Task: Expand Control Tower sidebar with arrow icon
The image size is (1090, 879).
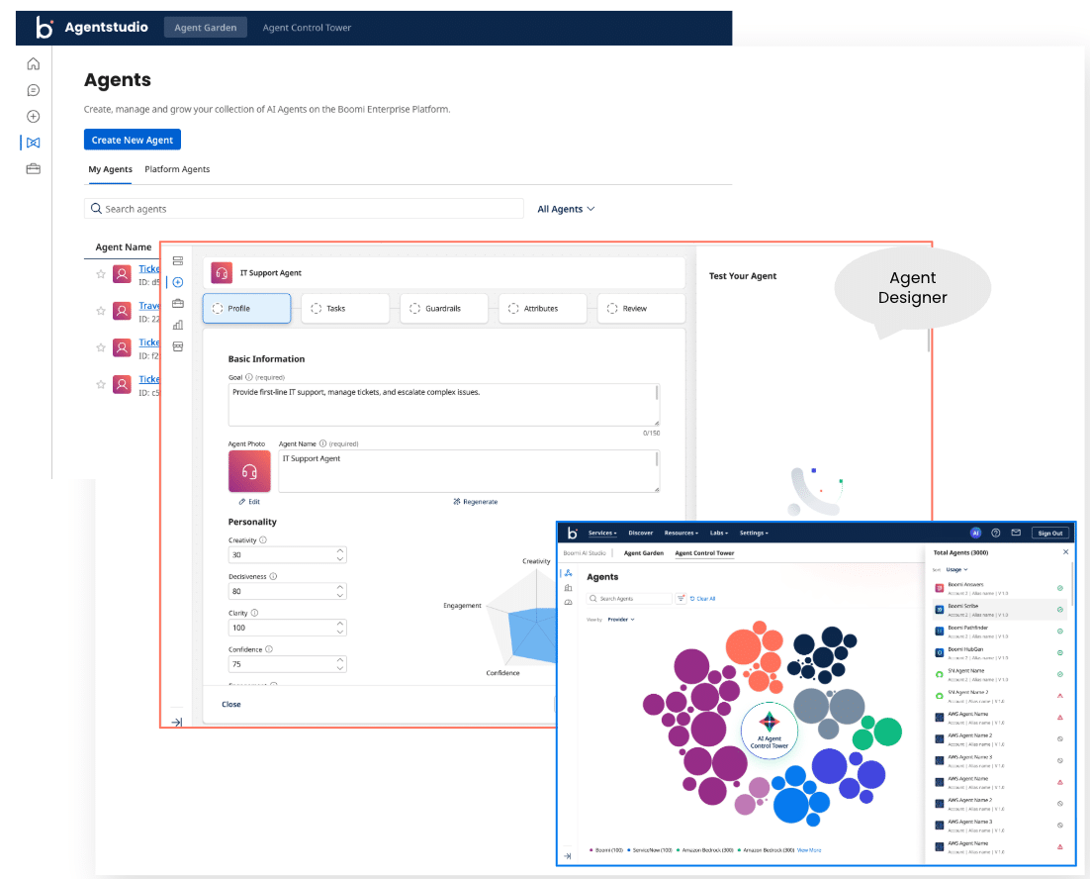Action: pos(567,856)
